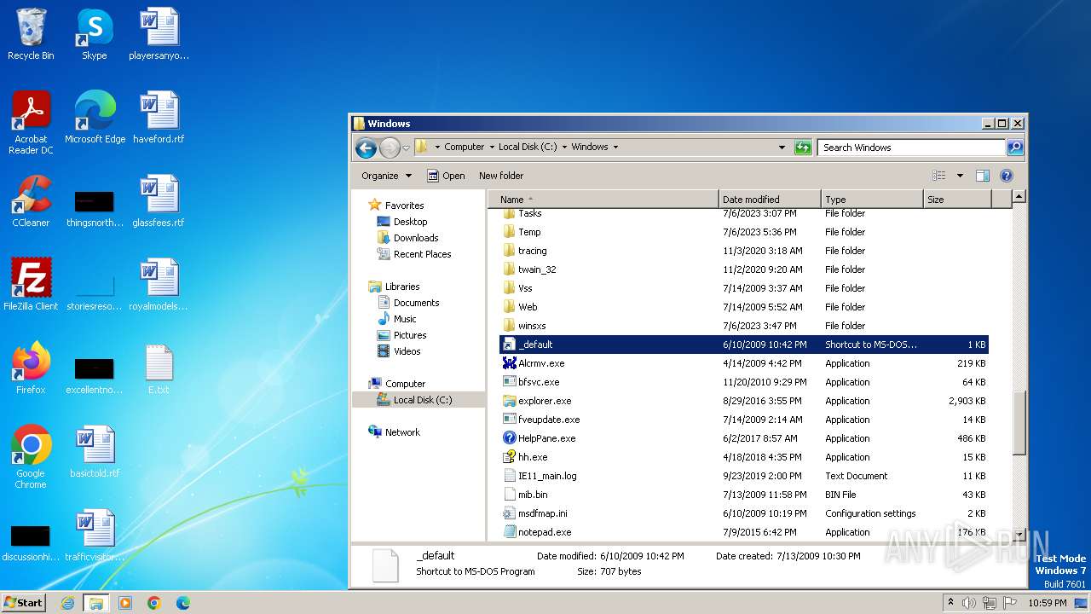Select hh.exe file icon

tap(510, 457)
